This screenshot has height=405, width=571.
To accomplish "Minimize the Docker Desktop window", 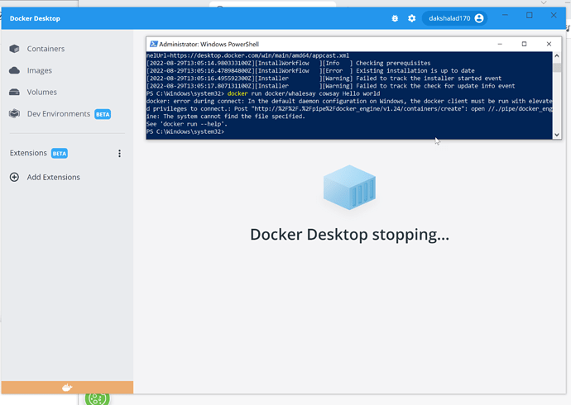I will (507, 16).
